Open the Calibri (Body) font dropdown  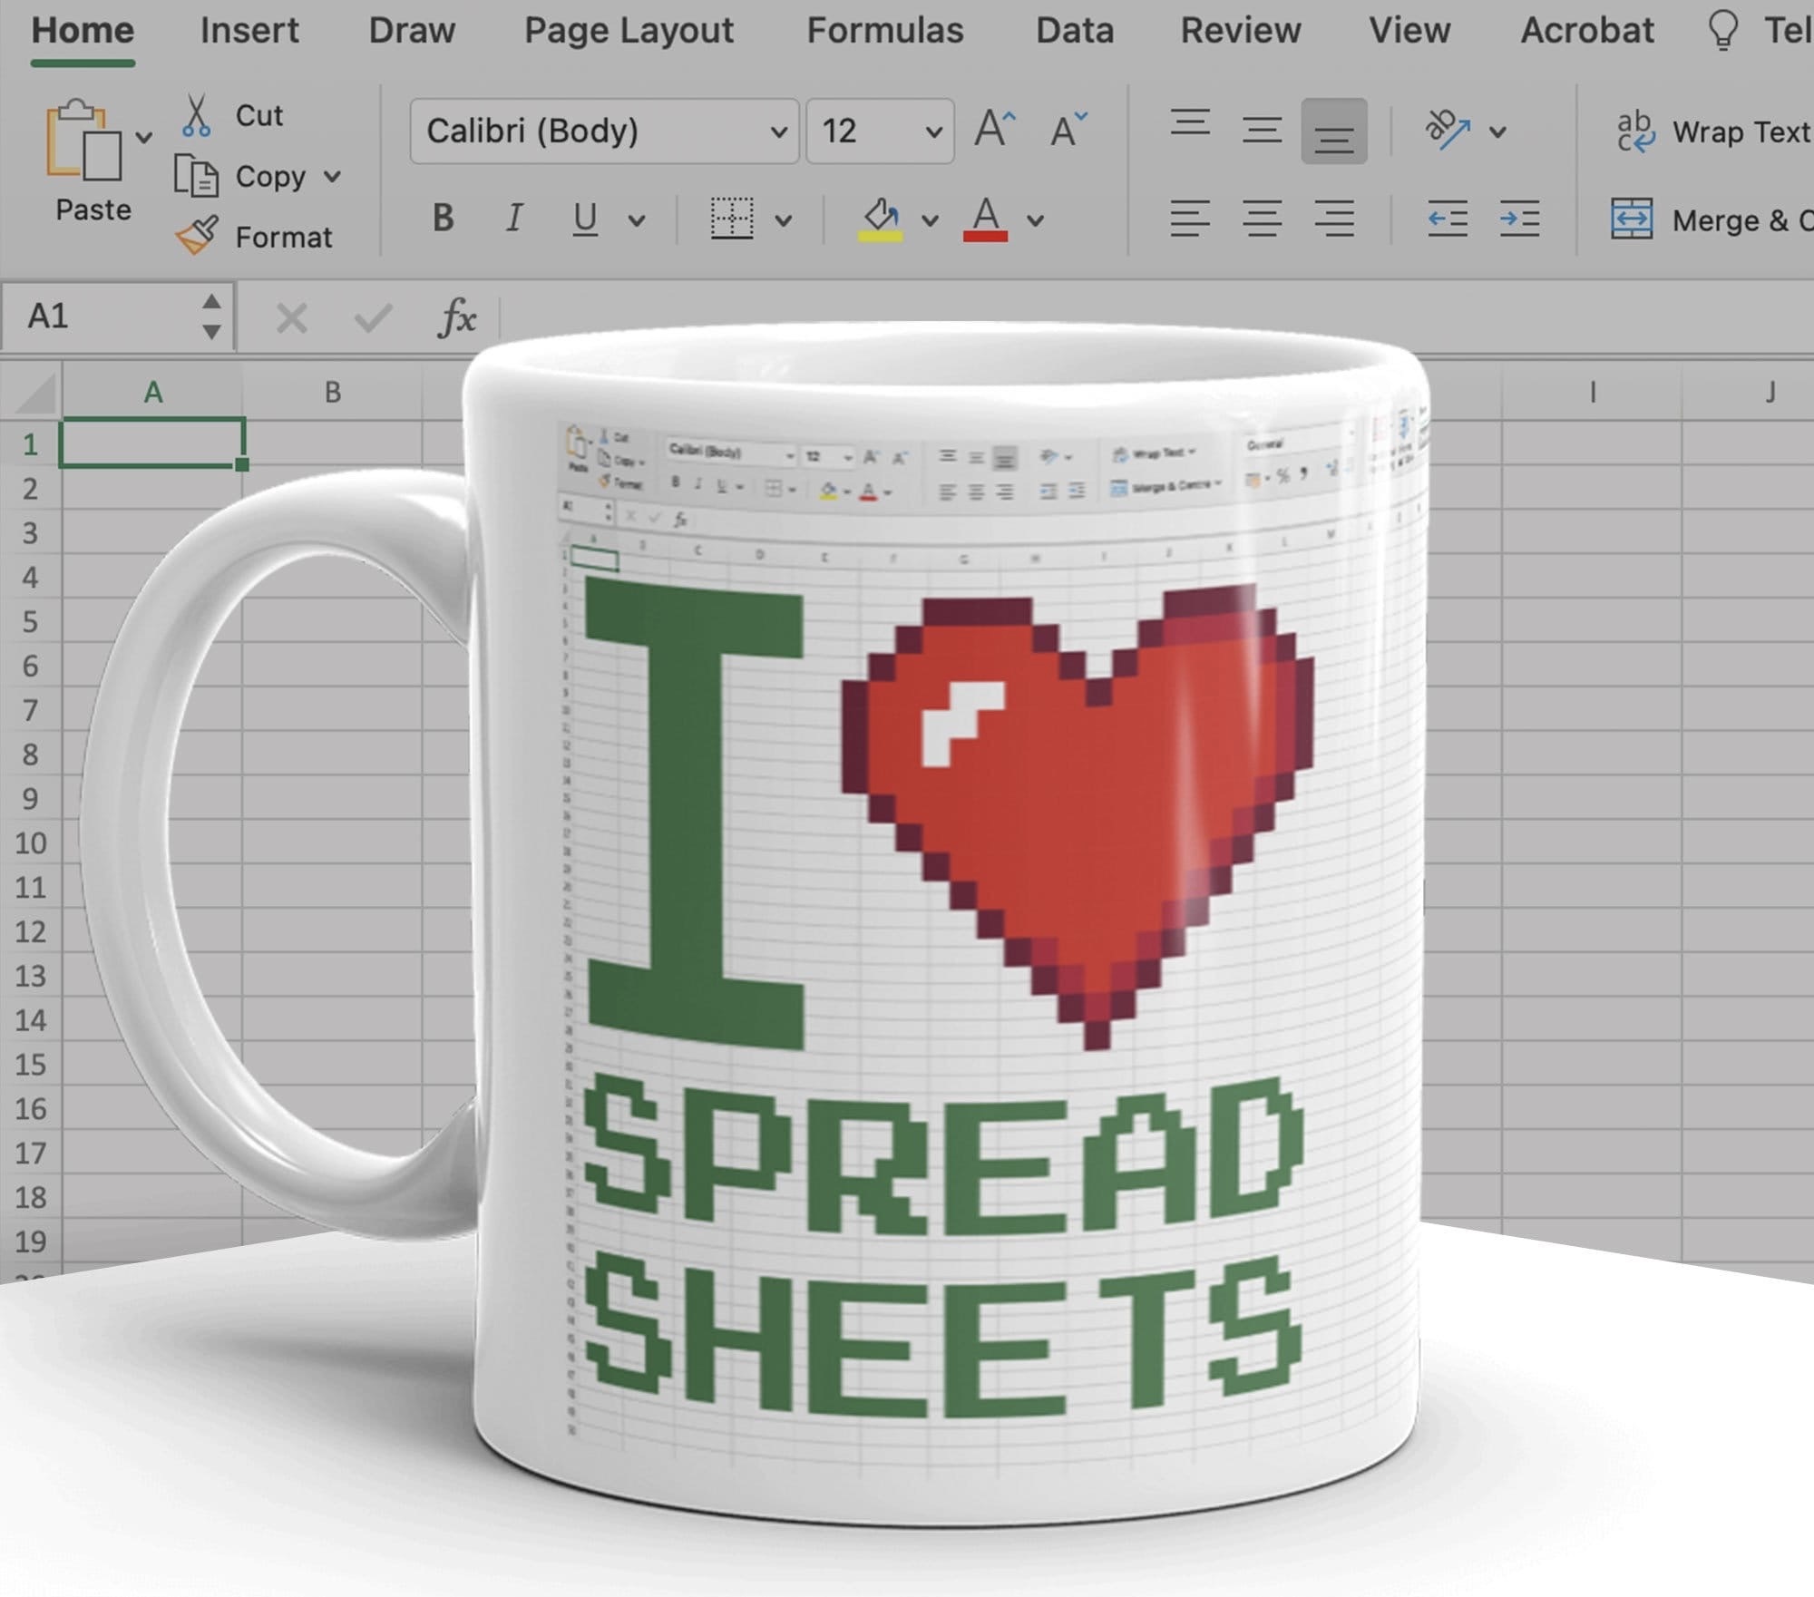pos(778,132)
